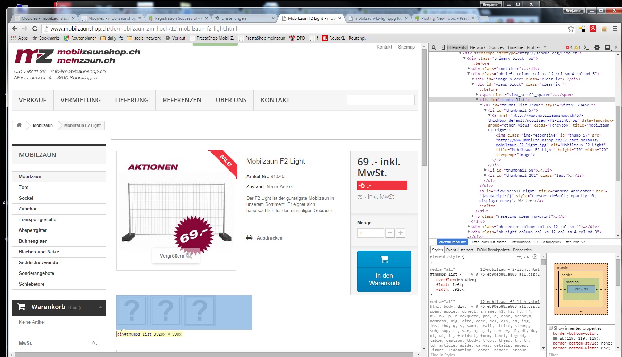Click the print icon beside Ausdrucken

pos(249,237)
